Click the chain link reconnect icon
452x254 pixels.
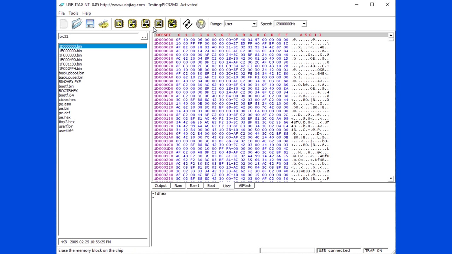188,24
